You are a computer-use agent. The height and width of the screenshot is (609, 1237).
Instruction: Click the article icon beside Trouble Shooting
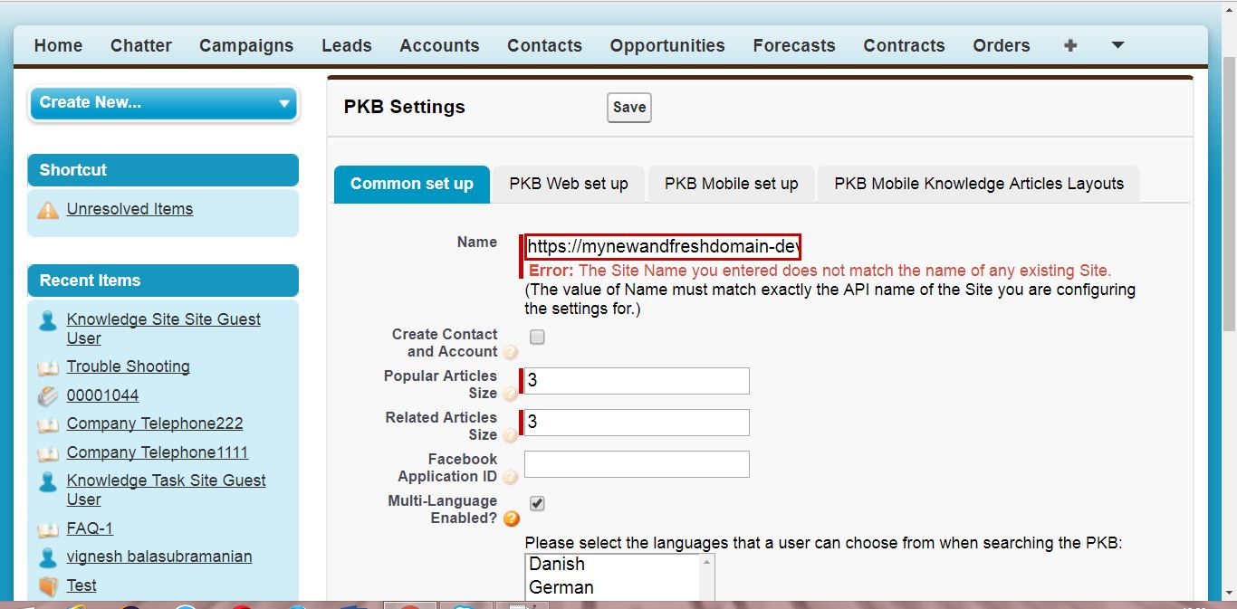[x=48, y=367]
